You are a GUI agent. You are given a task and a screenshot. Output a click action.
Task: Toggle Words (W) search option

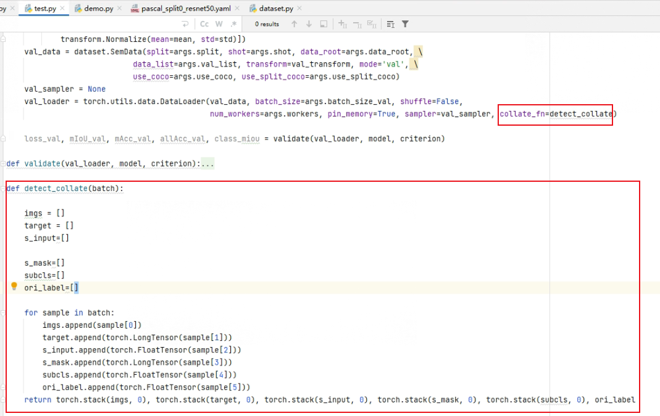tap(219, 24)
